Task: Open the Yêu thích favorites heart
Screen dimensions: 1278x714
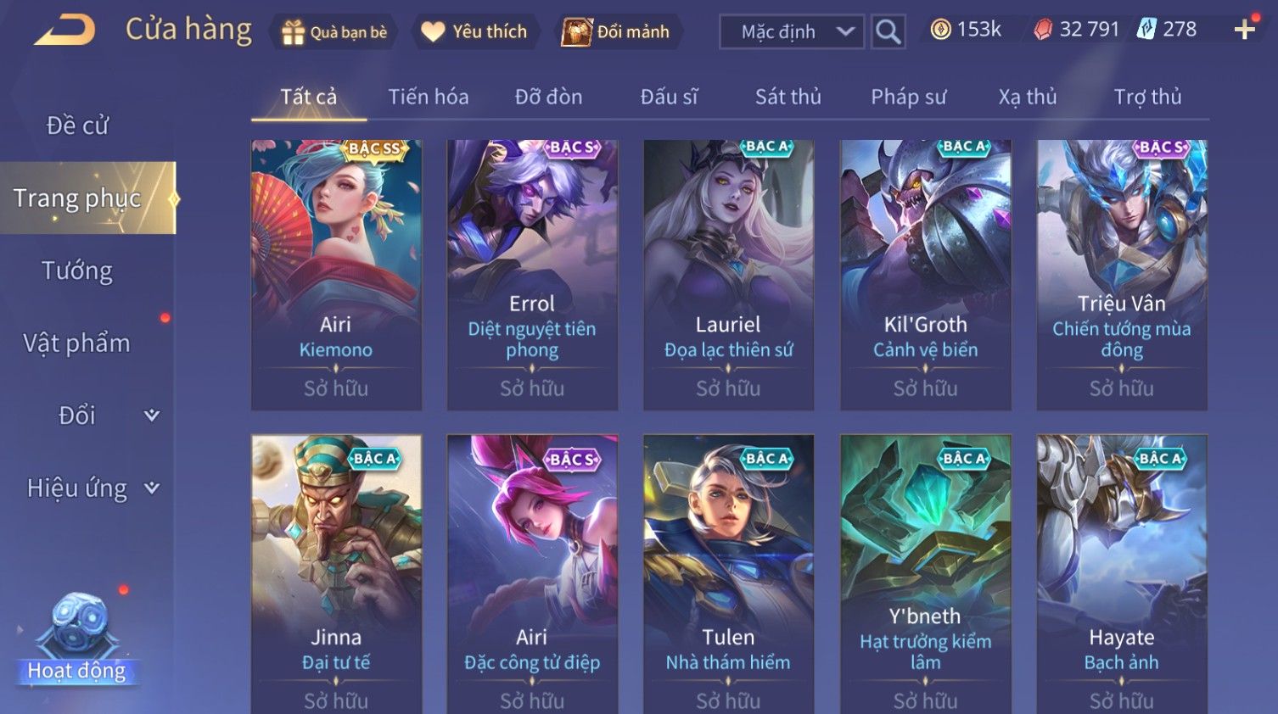Action: (x=476, y=32)
